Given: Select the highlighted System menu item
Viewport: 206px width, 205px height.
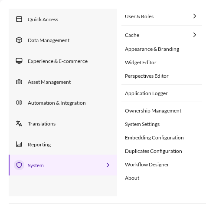Looking at the screenshot, I should point(63,165).
